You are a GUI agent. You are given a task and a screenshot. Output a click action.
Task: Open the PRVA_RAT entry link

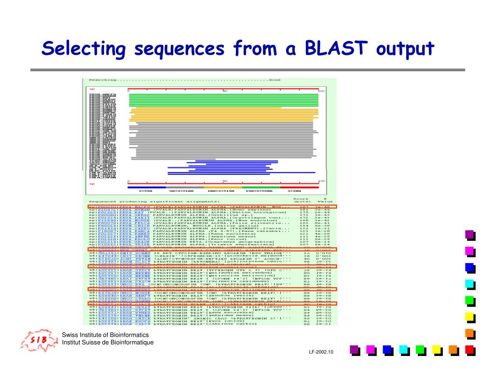click(132, 212)
